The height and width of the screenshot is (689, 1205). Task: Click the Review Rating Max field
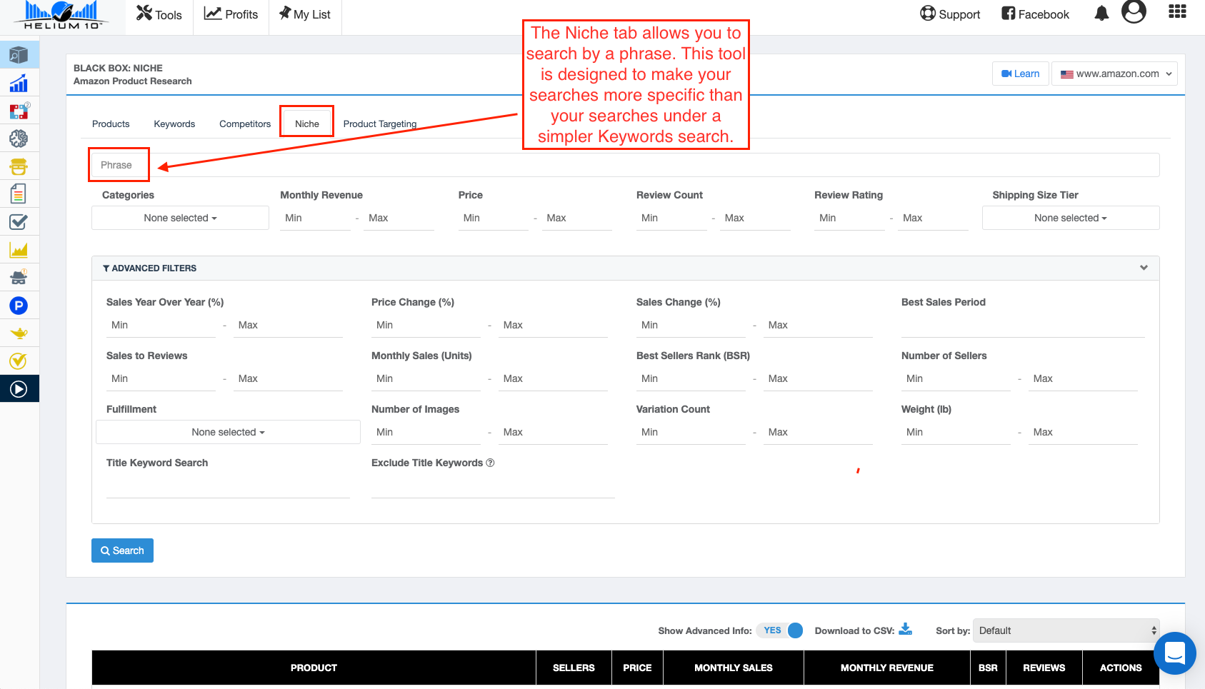[933, 218]
